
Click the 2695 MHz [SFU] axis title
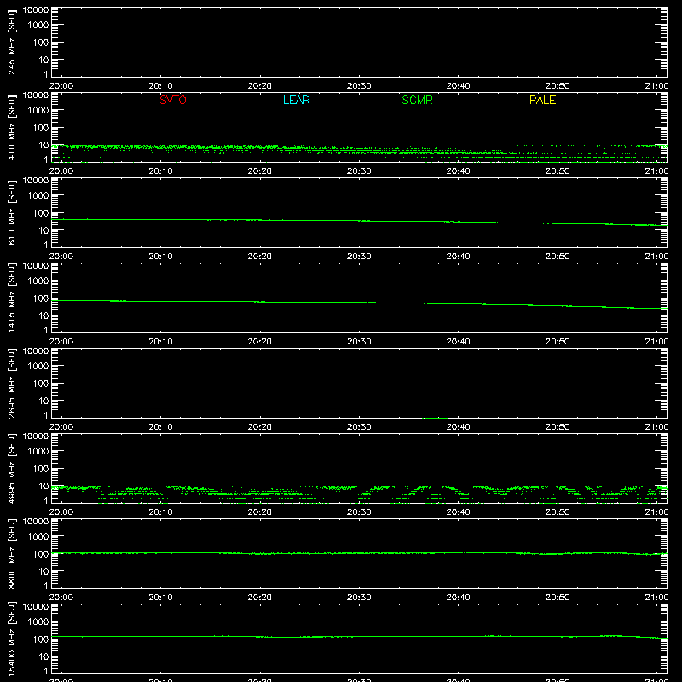11,383
